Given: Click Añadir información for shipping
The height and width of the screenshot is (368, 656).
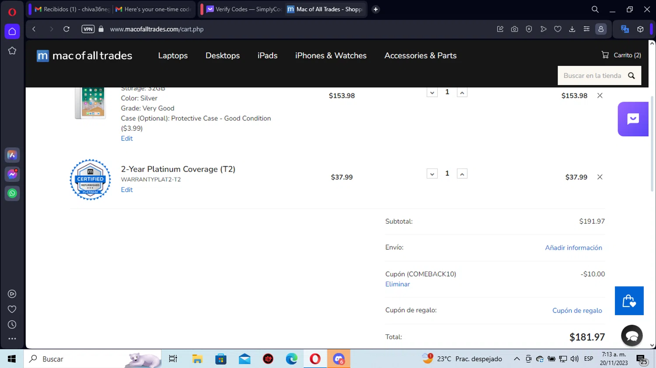Looking at the screenshot, I should point(573,248).
